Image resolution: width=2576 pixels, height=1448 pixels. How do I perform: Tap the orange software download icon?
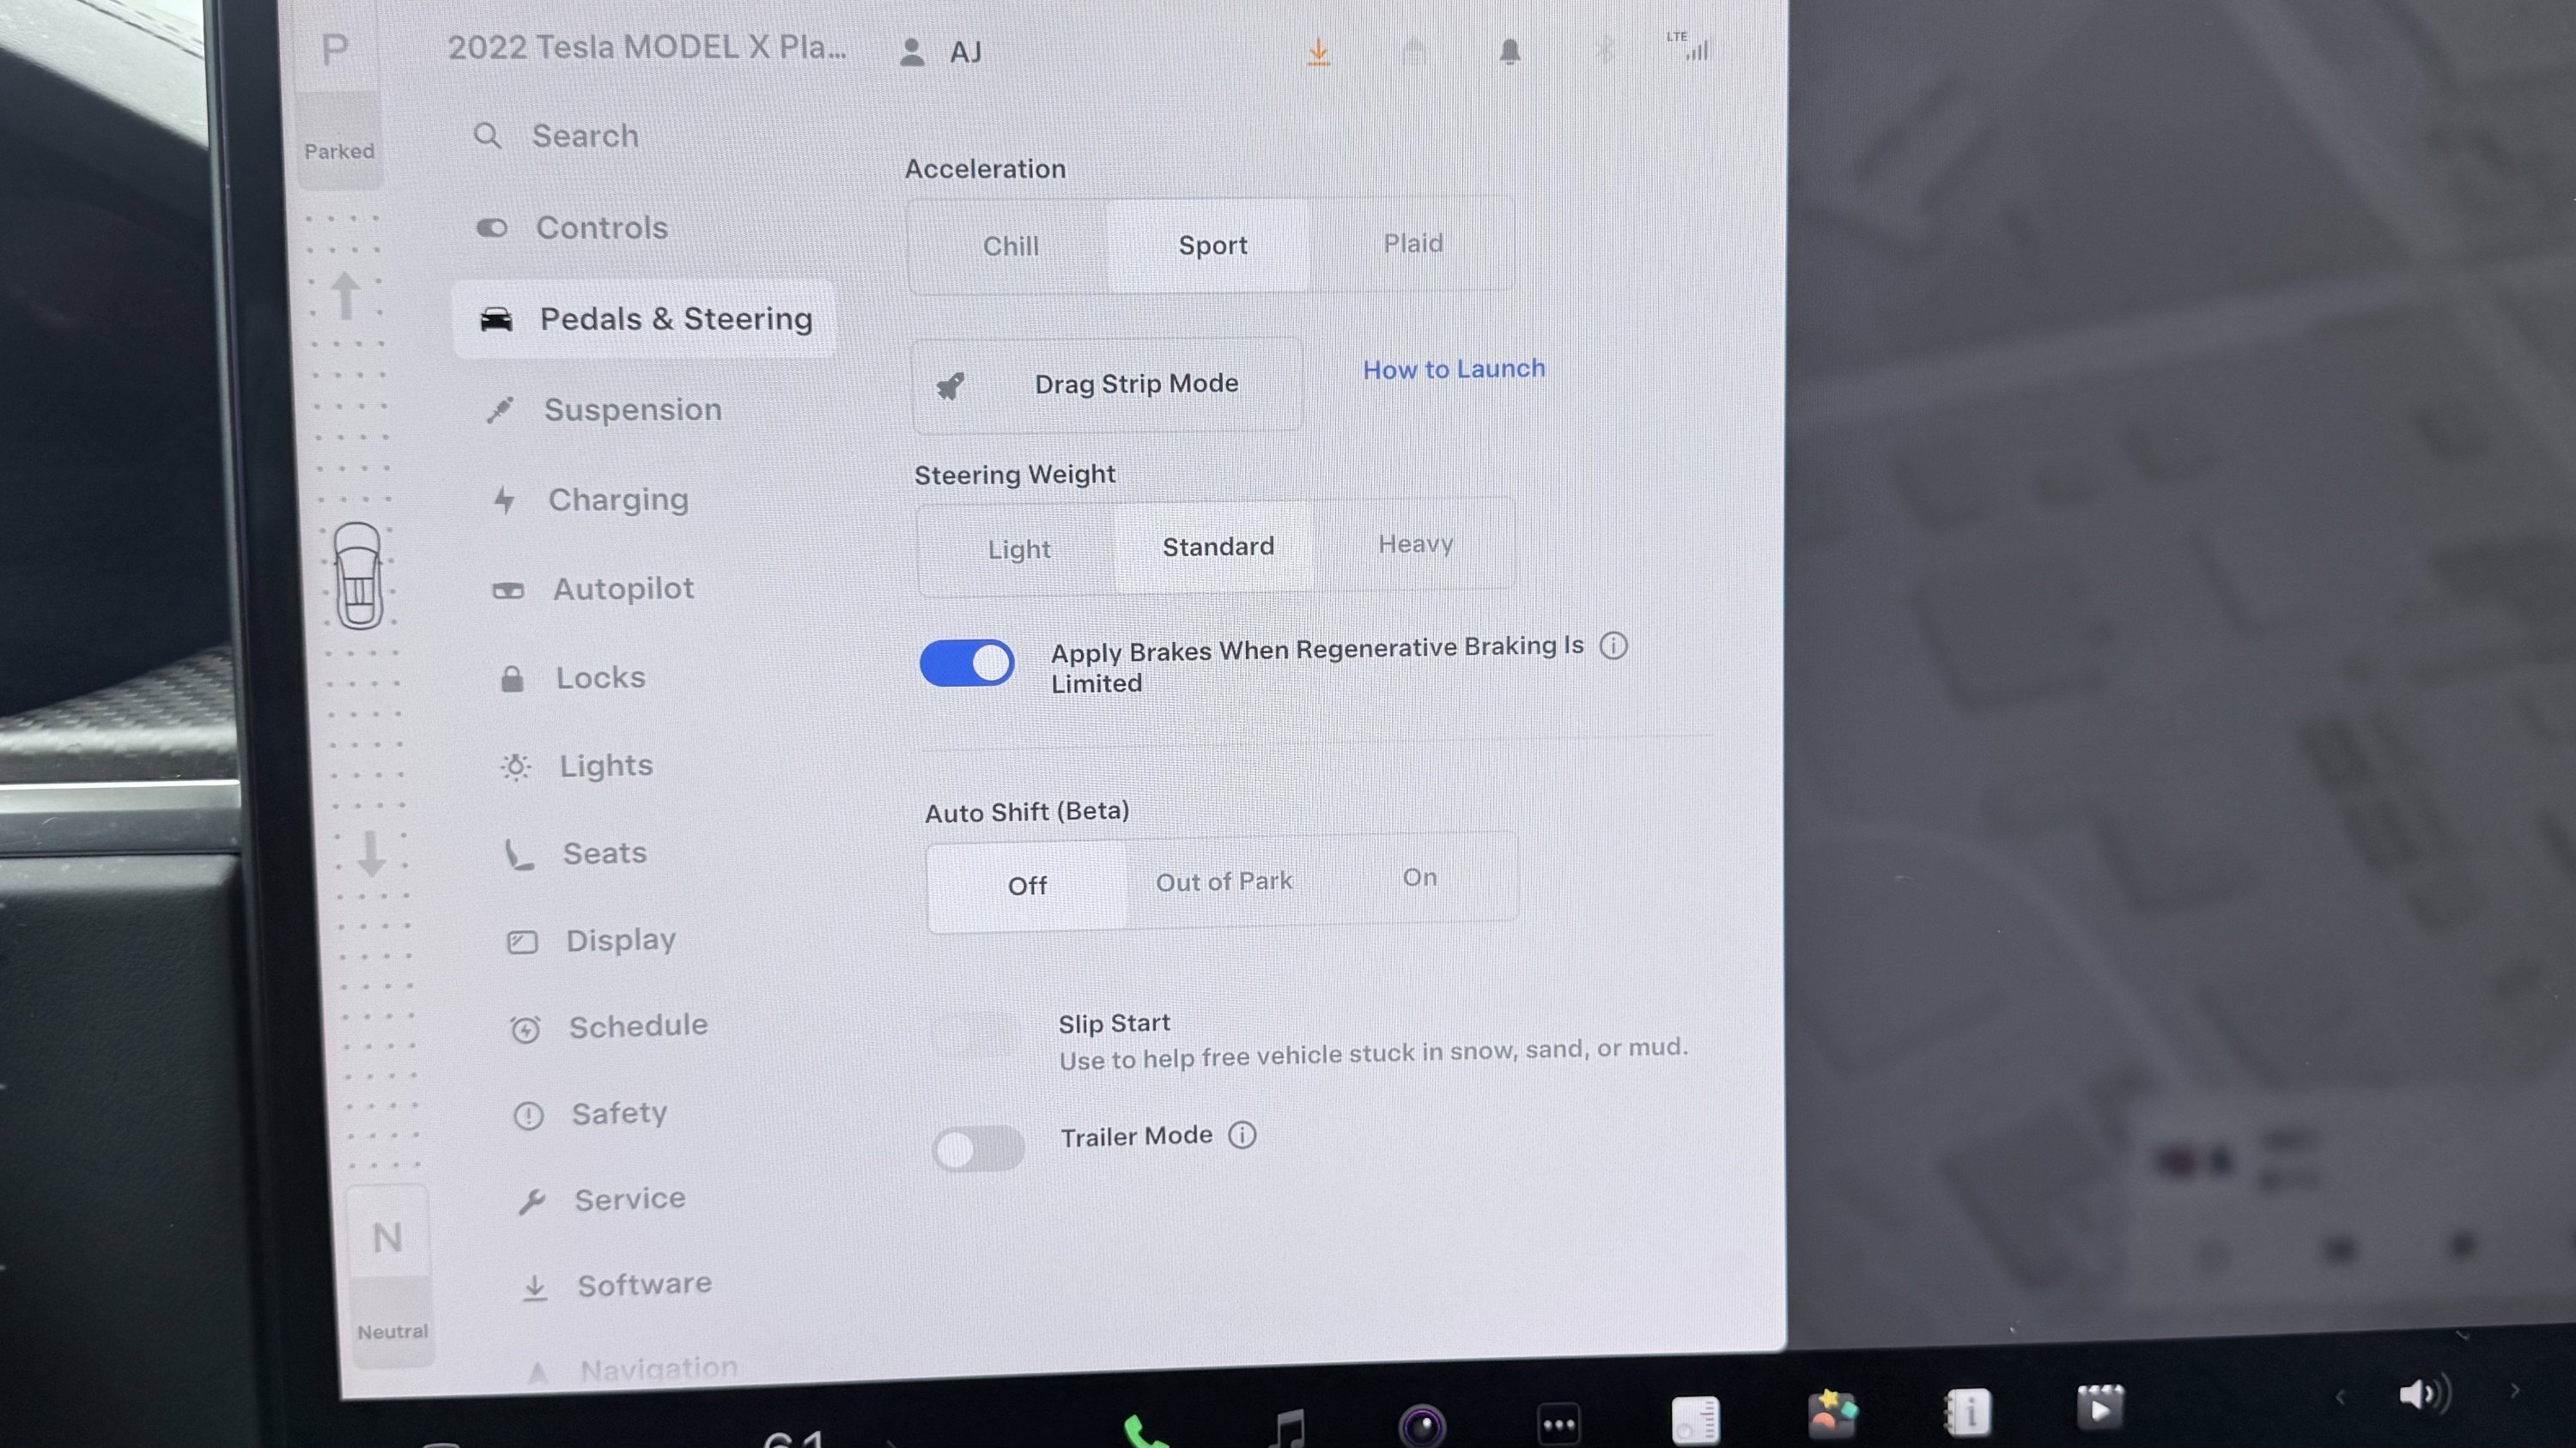pyautogui.click(x=1319, y=52)
